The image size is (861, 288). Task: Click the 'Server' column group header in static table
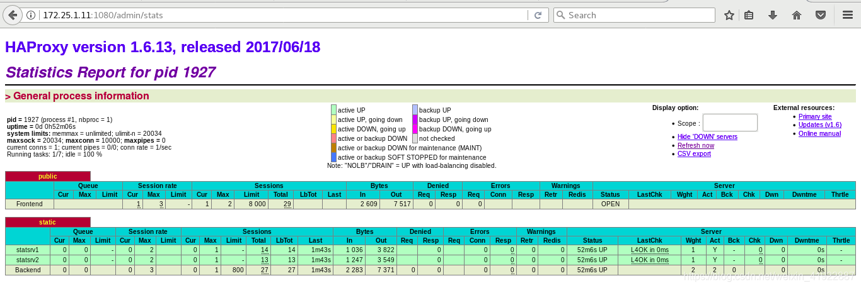click(x=711, y=231)
